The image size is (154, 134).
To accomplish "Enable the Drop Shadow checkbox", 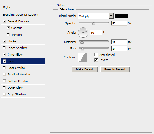I will pyautogui.click(x=4, y=94).
